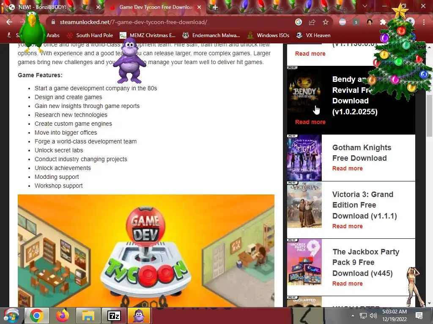Viewport: 433px width, 324px height.
Task: Open the Bendy cover thumbnail
Action: tap(304, 90)
